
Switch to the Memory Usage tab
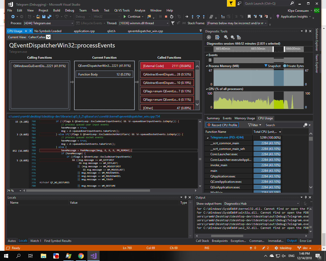(244, 118)
